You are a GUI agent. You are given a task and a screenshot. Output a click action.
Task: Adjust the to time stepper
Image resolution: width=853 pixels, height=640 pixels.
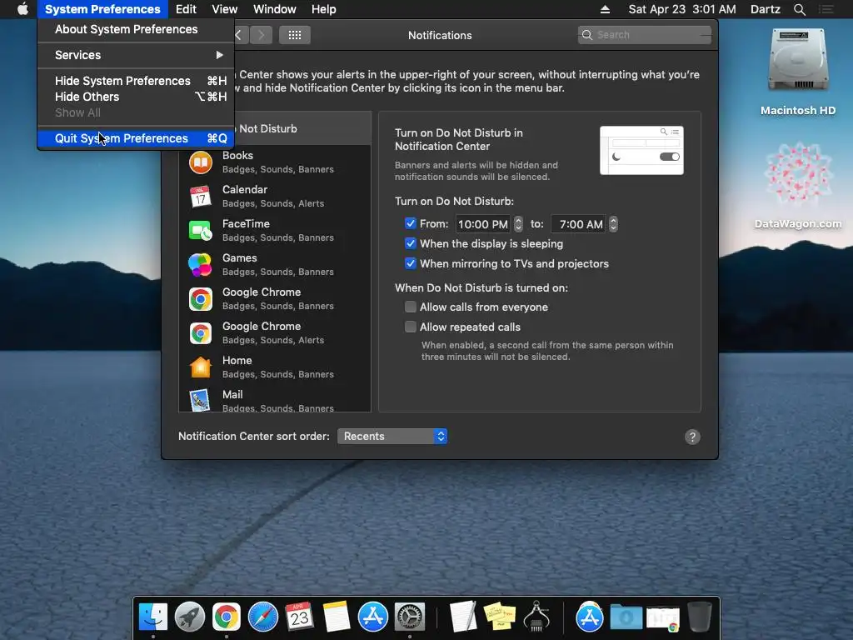coord(613,223)
